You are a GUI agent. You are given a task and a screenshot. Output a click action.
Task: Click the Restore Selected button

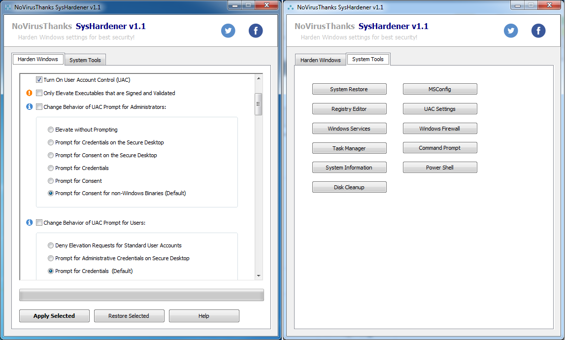129,316
